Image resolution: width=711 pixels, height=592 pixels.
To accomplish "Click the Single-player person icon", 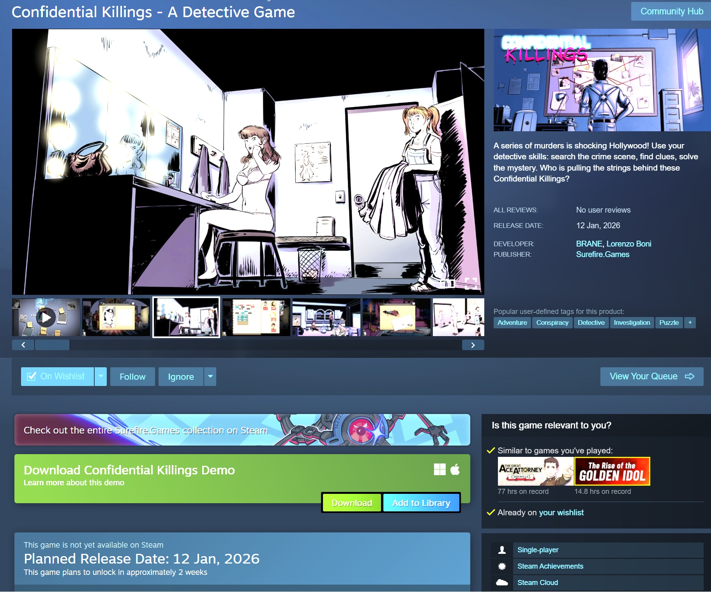I will coord(502,550).
